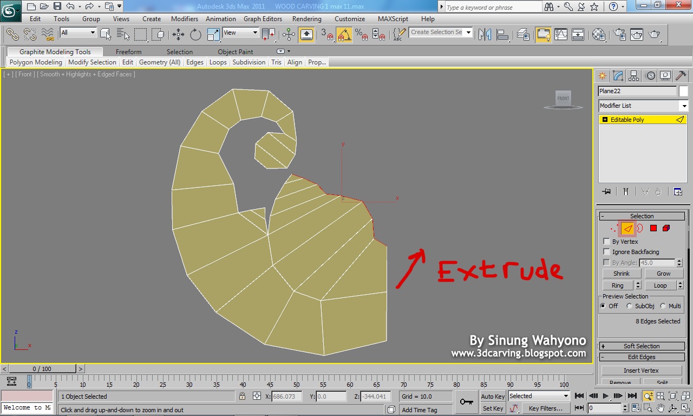Switch to the Freeform ribbon tab

click(x=128, y=51)
